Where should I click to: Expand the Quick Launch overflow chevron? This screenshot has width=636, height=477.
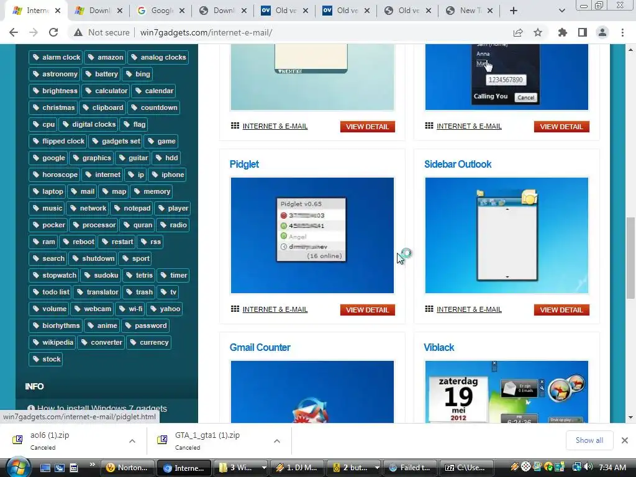pyautogui.click(x=93, y=464)
